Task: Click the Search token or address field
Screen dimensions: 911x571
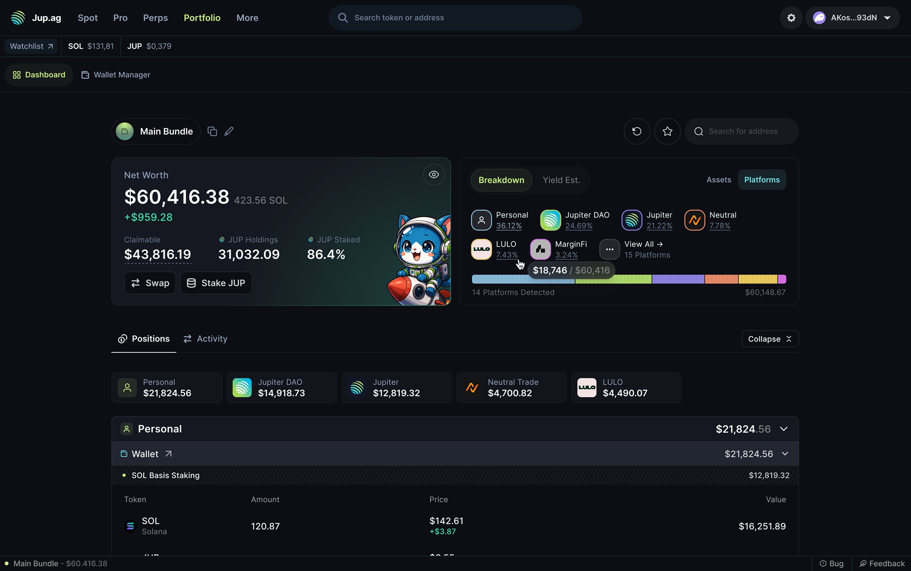Action: (x=455, y=18)
